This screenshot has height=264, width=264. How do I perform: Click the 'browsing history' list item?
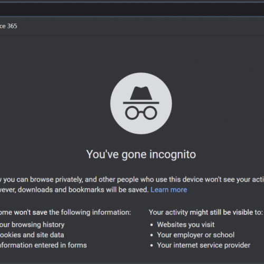pyautogui.click(x=32, y=225)
